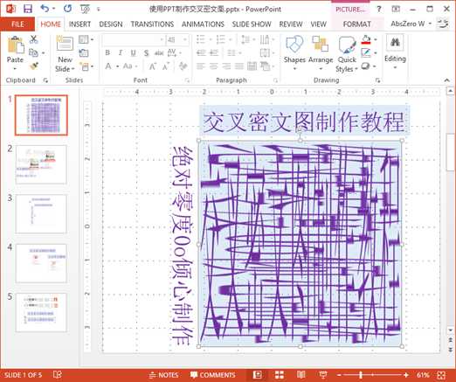The image size is (456, 382).
Task: Open the Arrange options
Action: click(321, 52)
